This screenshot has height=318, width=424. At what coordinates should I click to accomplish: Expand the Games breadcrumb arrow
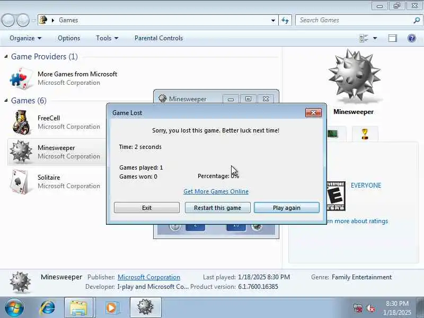pyautogui.click(x=53, y=20)
